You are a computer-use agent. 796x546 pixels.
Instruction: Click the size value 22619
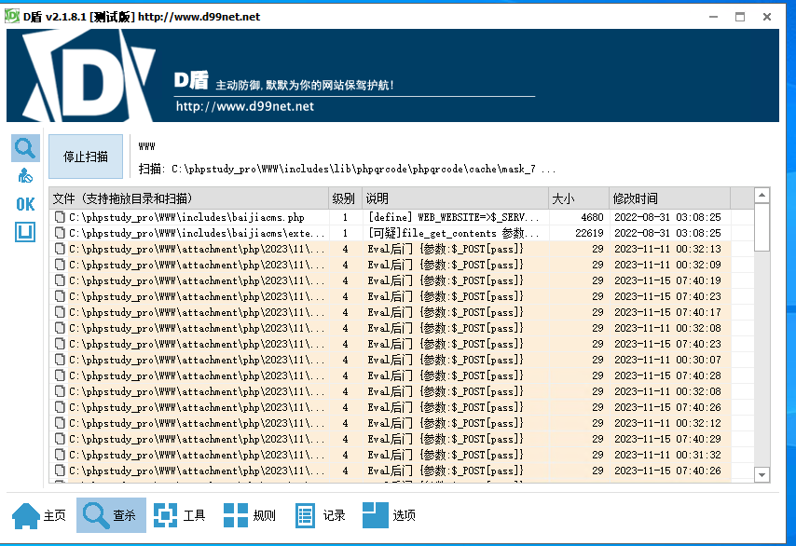[589, 233]
